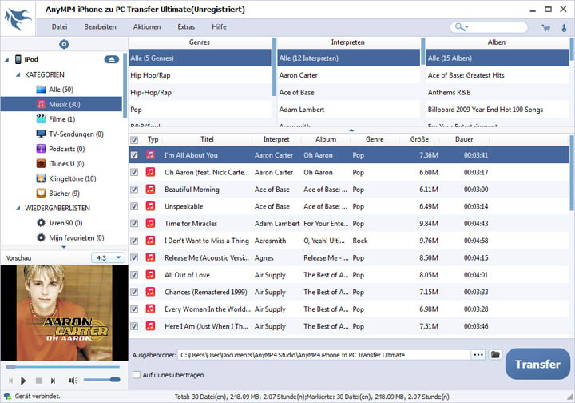Click music icon of Beautiful Morning row
The height and width of the screenshot is (403, 575).
[150, 190]
